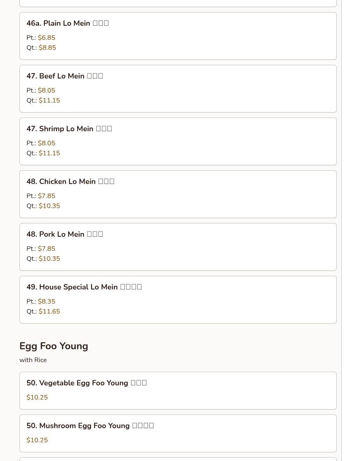This screenshot has width=350, height=461.
Task: Select the Beef Lo Mein quart price
Action: point(49,101)
